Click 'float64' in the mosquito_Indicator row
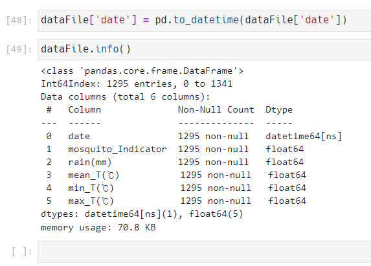 click(284, 150)
